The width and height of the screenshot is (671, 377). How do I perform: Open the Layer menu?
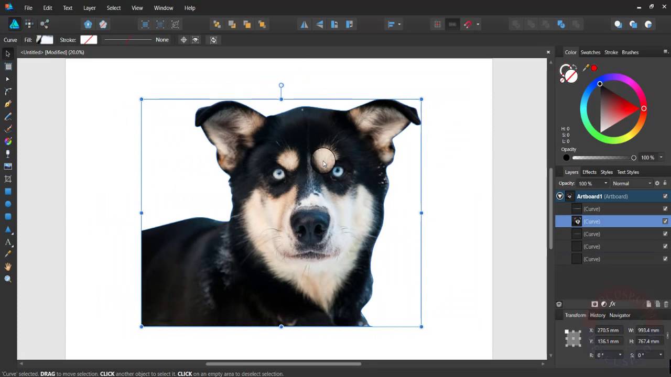tap(90, 8)
